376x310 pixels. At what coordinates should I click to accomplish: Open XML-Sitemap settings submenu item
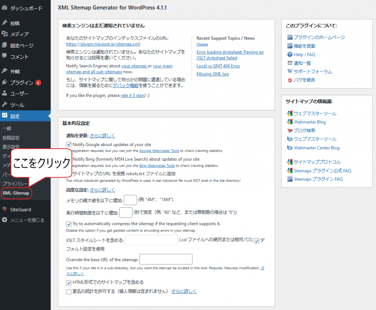pyautogui.click(x=16, y=193)
